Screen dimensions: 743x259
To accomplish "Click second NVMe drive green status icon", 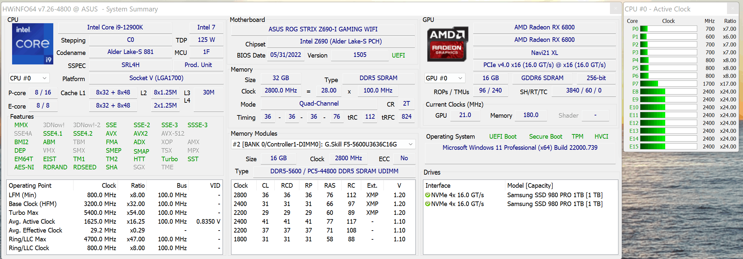I will click(428, 204).
